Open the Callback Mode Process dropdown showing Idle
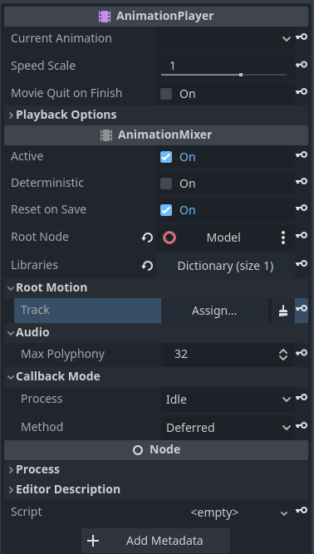The height and width of the screenshot is (554, 314). click(228, 400)
